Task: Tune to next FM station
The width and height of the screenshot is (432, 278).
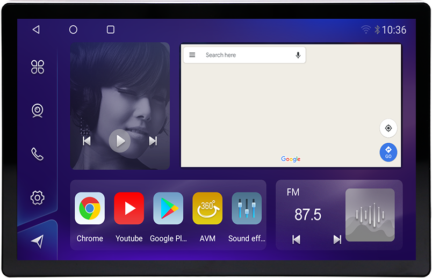Action: [337, 239]
